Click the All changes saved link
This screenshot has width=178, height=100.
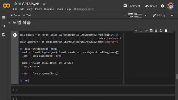pyautogui.click(x=84, y=9)
